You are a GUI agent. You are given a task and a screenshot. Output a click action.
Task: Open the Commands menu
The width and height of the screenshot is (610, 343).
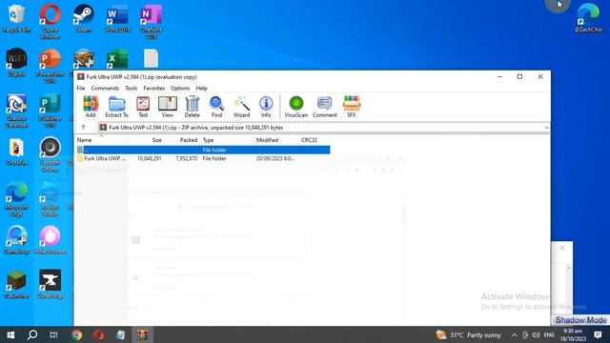coord(105,89)
